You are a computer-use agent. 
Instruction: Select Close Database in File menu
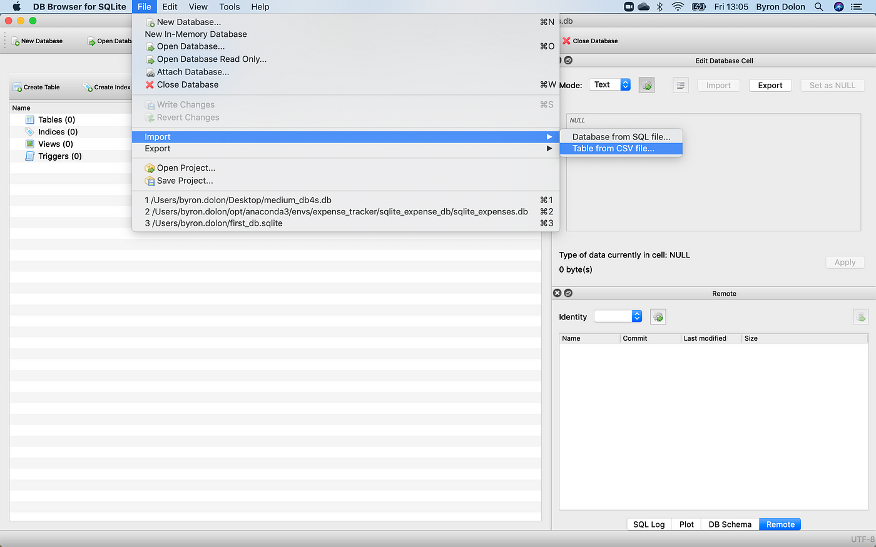tap(345, 85)
